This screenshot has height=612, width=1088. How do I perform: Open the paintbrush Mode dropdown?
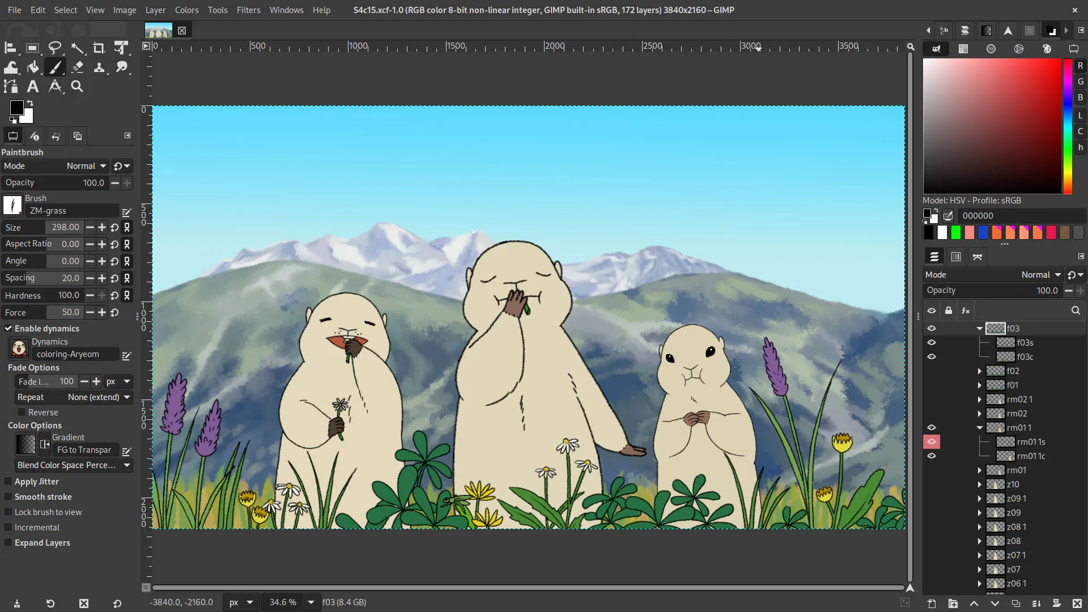point(85,165)
